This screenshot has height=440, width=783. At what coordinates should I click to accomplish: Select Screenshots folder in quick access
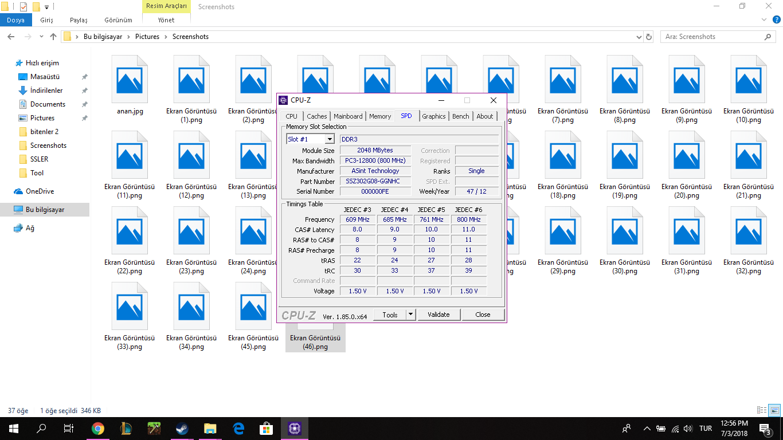[x=48, y=146]
